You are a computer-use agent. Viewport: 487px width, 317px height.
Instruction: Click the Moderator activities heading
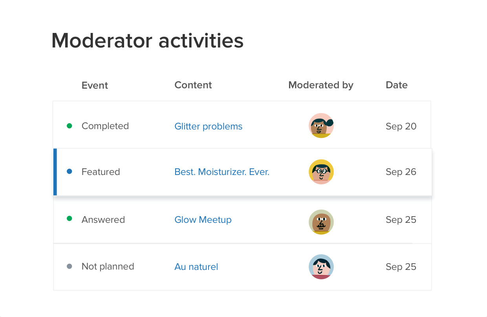coord(148,40)
